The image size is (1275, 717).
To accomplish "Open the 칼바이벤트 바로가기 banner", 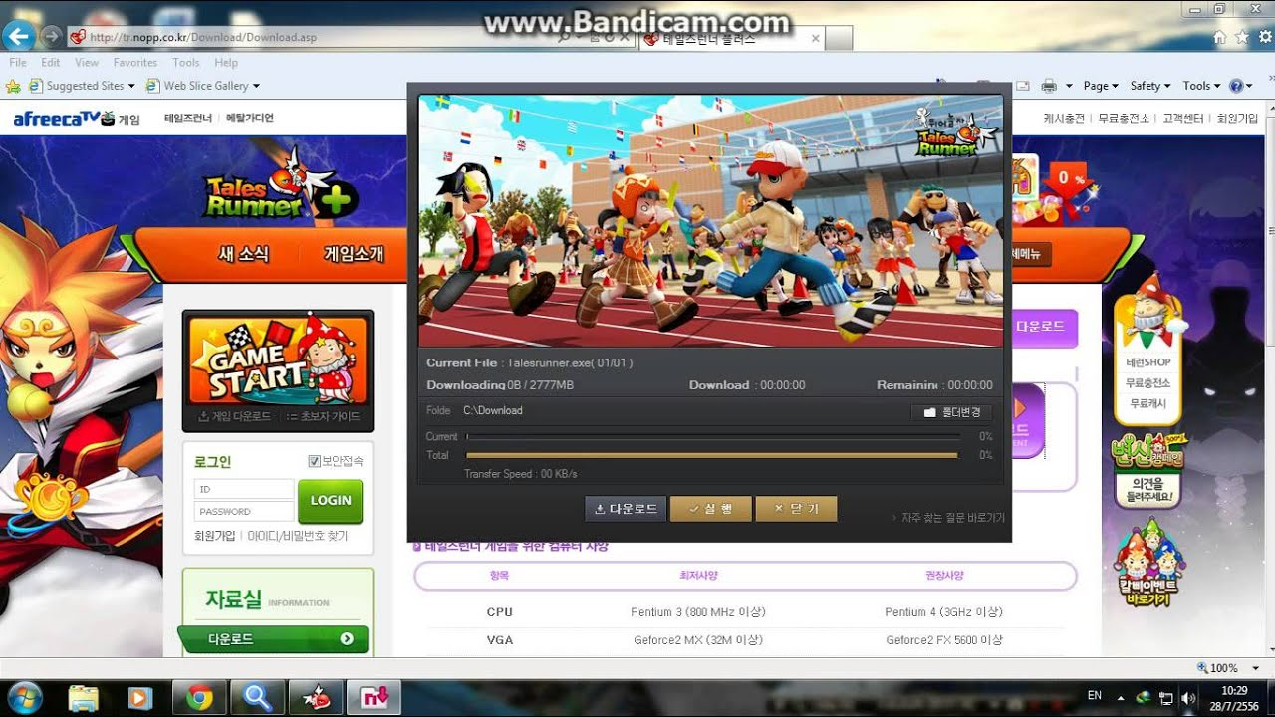I will (1149, 565).
